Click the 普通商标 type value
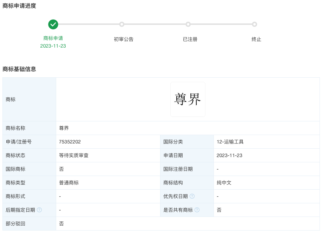 tap(69, 183)
